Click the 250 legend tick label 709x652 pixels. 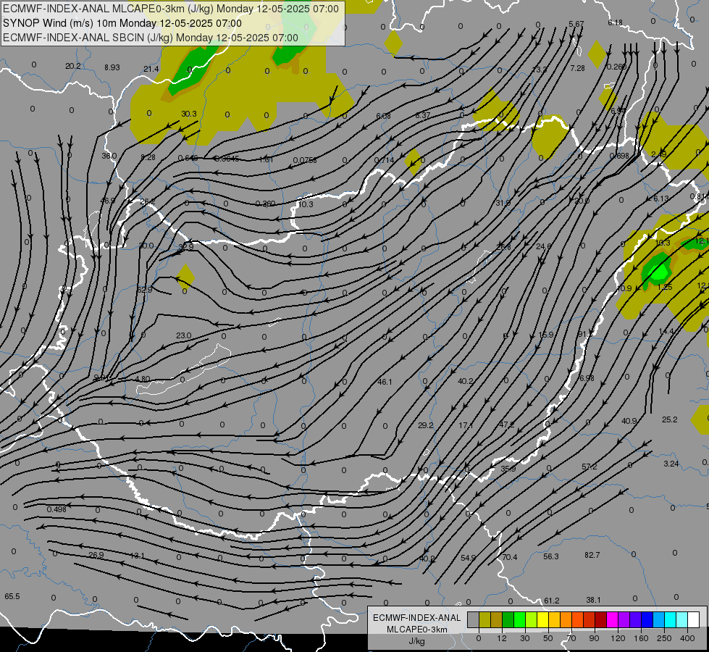point(664,638)
